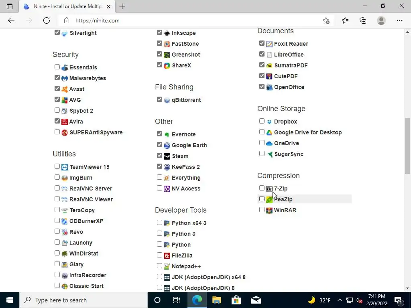Open the Favorites list
This screenshot has height=308, width=411.
[345, 20]
